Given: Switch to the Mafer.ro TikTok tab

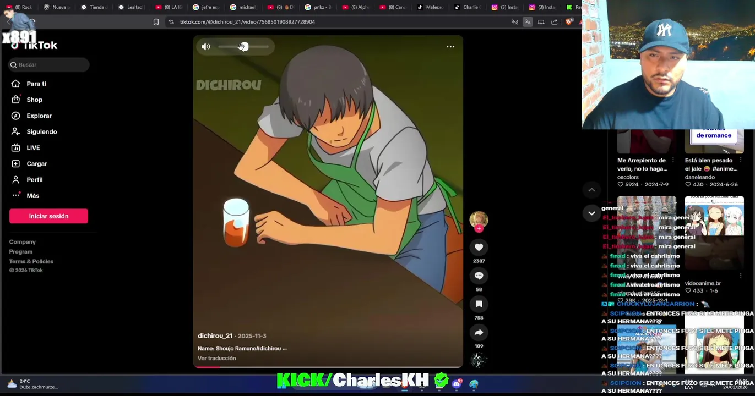Looking at the screenshot, I should pos(430,7).
